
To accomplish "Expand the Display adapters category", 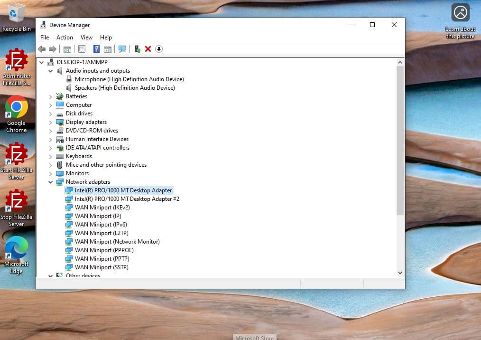I will click(x=51, y=122).
